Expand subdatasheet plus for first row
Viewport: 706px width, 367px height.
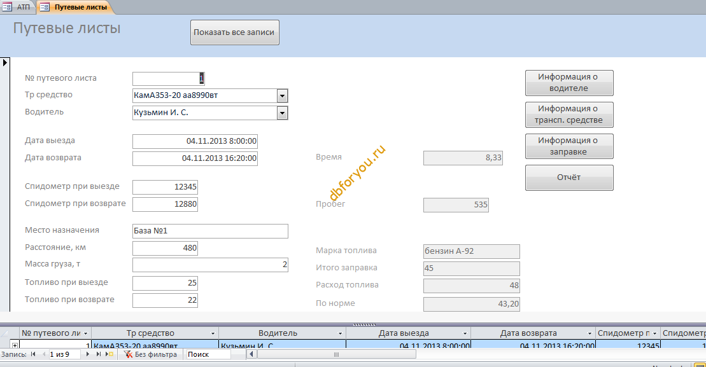tap(15, 345)
